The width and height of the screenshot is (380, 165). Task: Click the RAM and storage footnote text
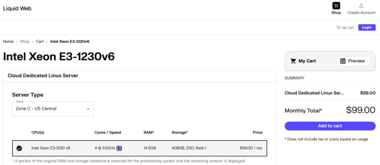tap(128, 161)
